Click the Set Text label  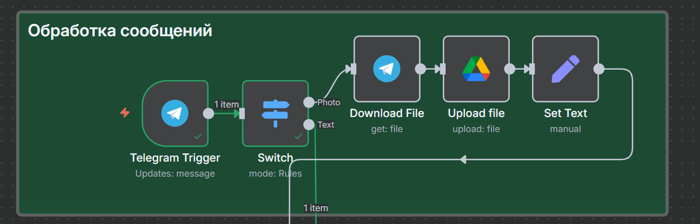(566, 114)
